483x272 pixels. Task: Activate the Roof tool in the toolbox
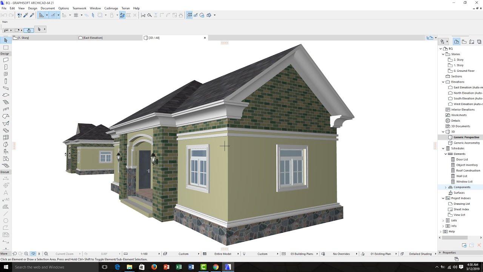5,117
